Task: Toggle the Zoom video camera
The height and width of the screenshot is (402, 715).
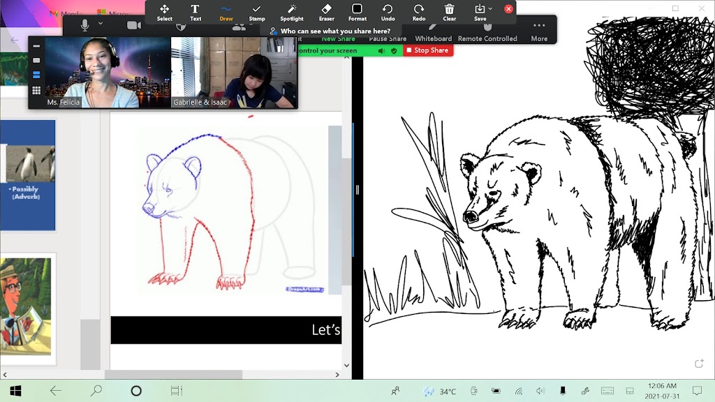Action: tap(133, 25)
